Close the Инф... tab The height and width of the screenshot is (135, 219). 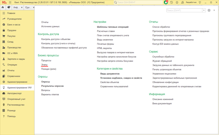(x=22, y=7)
